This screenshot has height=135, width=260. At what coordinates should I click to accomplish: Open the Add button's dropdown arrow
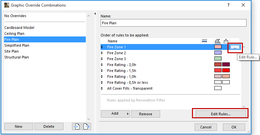click(x=128, y=114)
